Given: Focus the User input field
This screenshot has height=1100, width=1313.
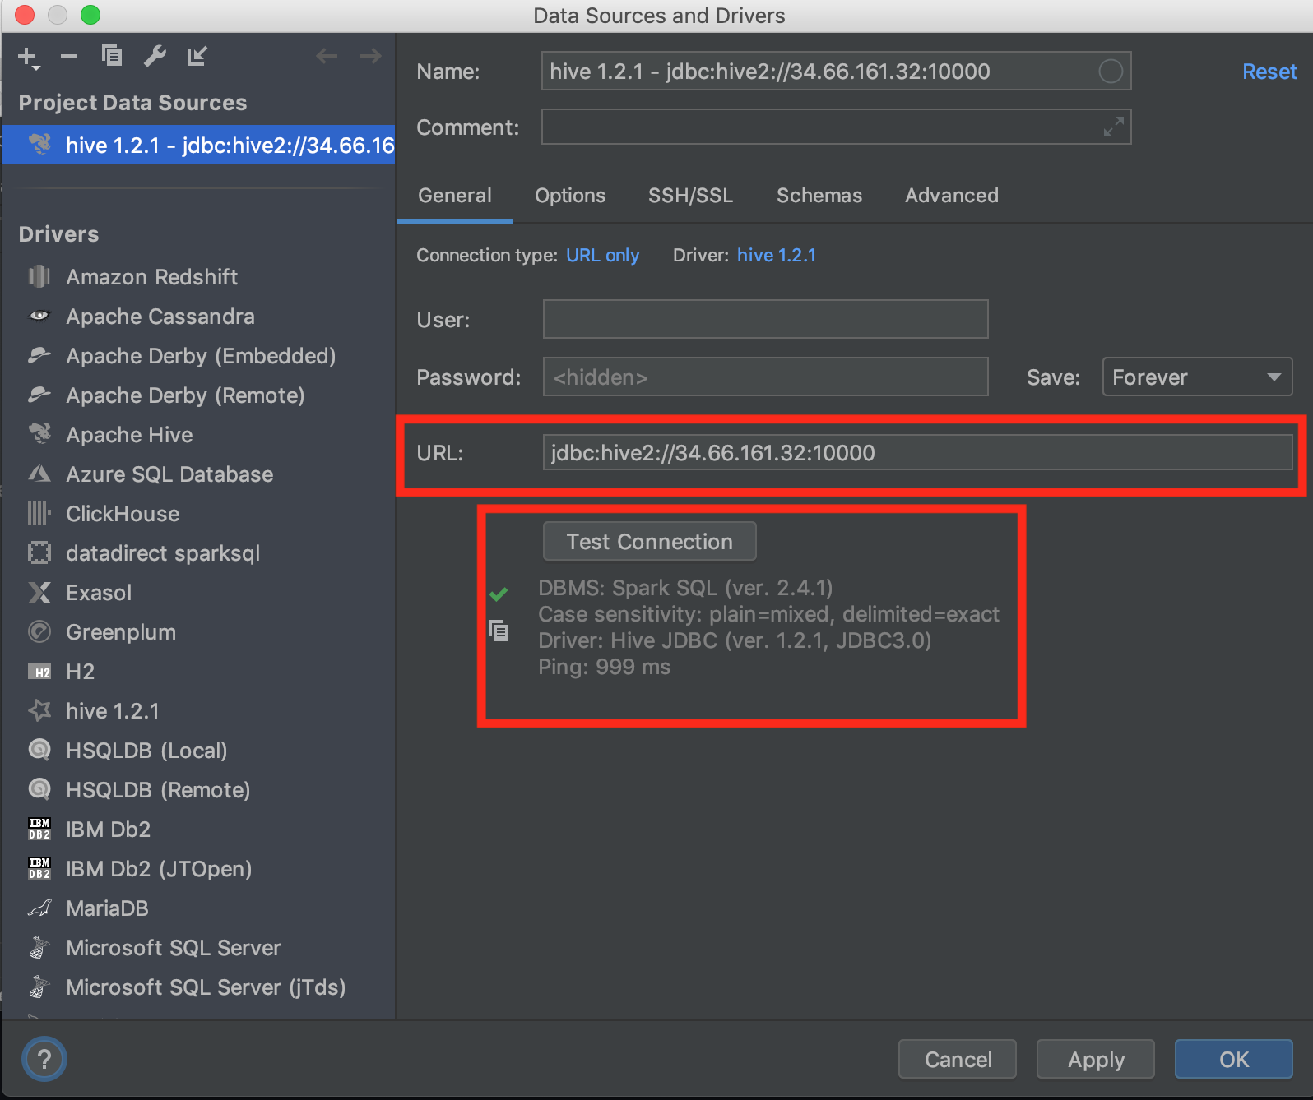Looking at the screenshot, I should pos(765,319).
